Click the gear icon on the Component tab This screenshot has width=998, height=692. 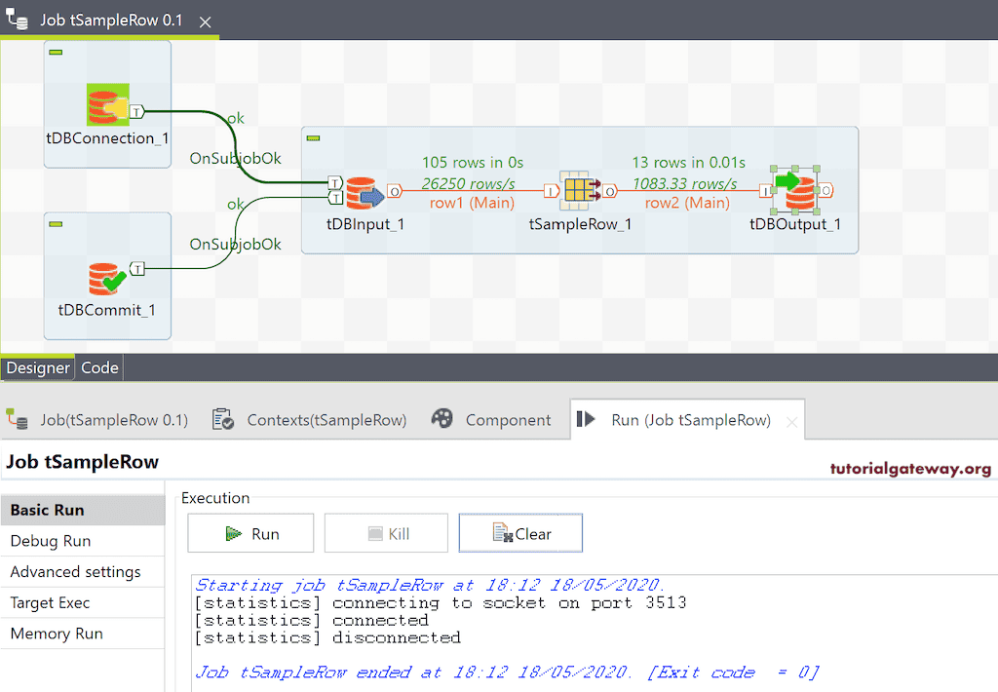click(x=442, y=419)
